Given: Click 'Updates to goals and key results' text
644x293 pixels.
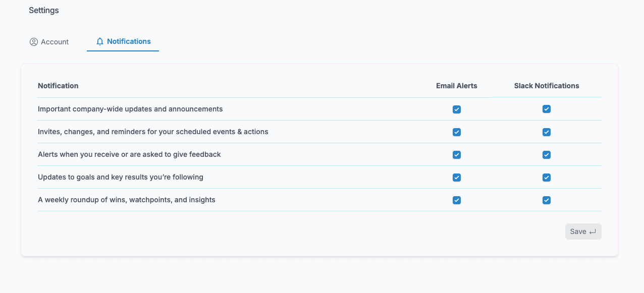Looking at the screenshot, I should (121, 177).
